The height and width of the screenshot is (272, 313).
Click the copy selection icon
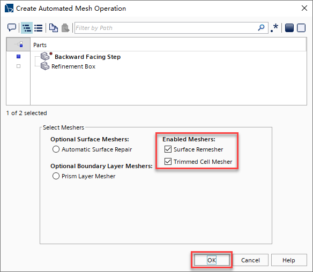(x=54, y=28)
